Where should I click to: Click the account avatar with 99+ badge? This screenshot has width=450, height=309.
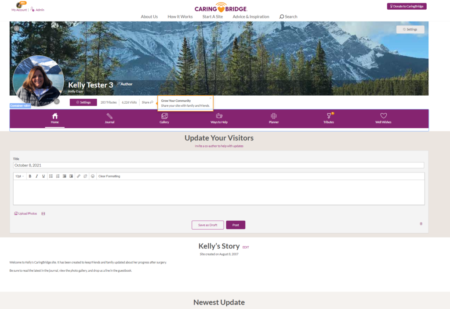(20, 4)
